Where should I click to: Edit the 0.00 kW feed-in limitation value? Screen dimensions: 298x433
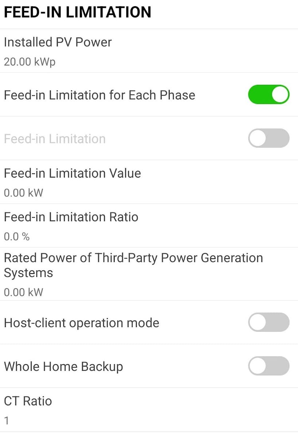[x=23, y=193]
